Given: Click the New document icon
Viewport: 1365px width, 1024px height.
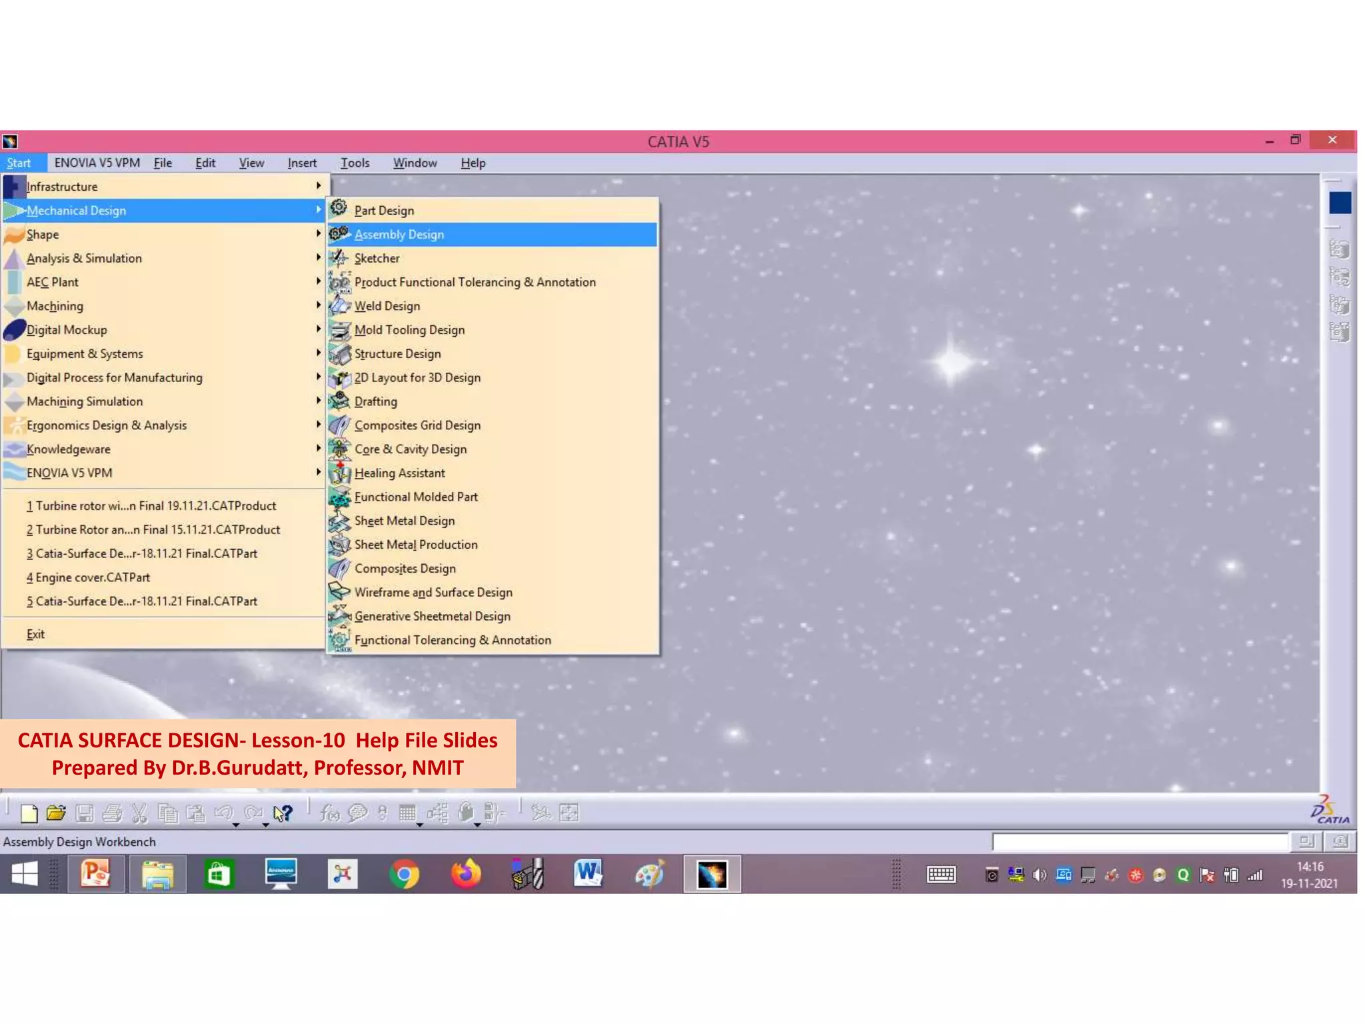Looking at the screenshot, I should click(29, 813).
